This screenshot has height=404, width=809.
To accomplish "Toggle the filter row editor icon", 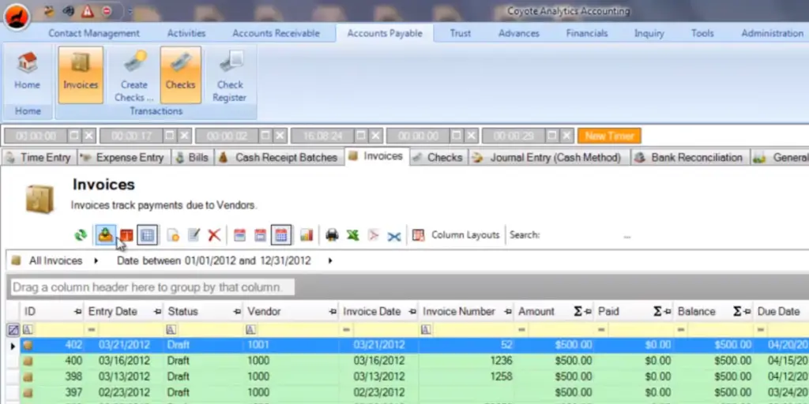I will (x=13, y=330).
